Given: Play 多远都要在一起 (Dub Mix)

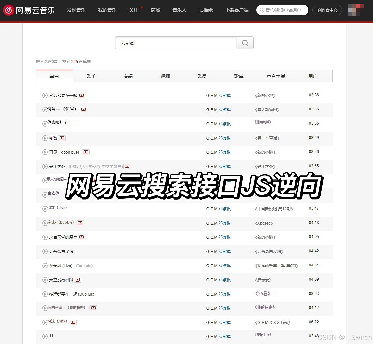Looking at the screenshot, I should (x=45, y=294).
